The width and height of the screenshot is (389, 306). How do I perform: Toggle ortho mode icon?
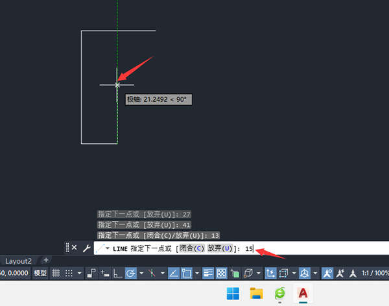(117, 273)
